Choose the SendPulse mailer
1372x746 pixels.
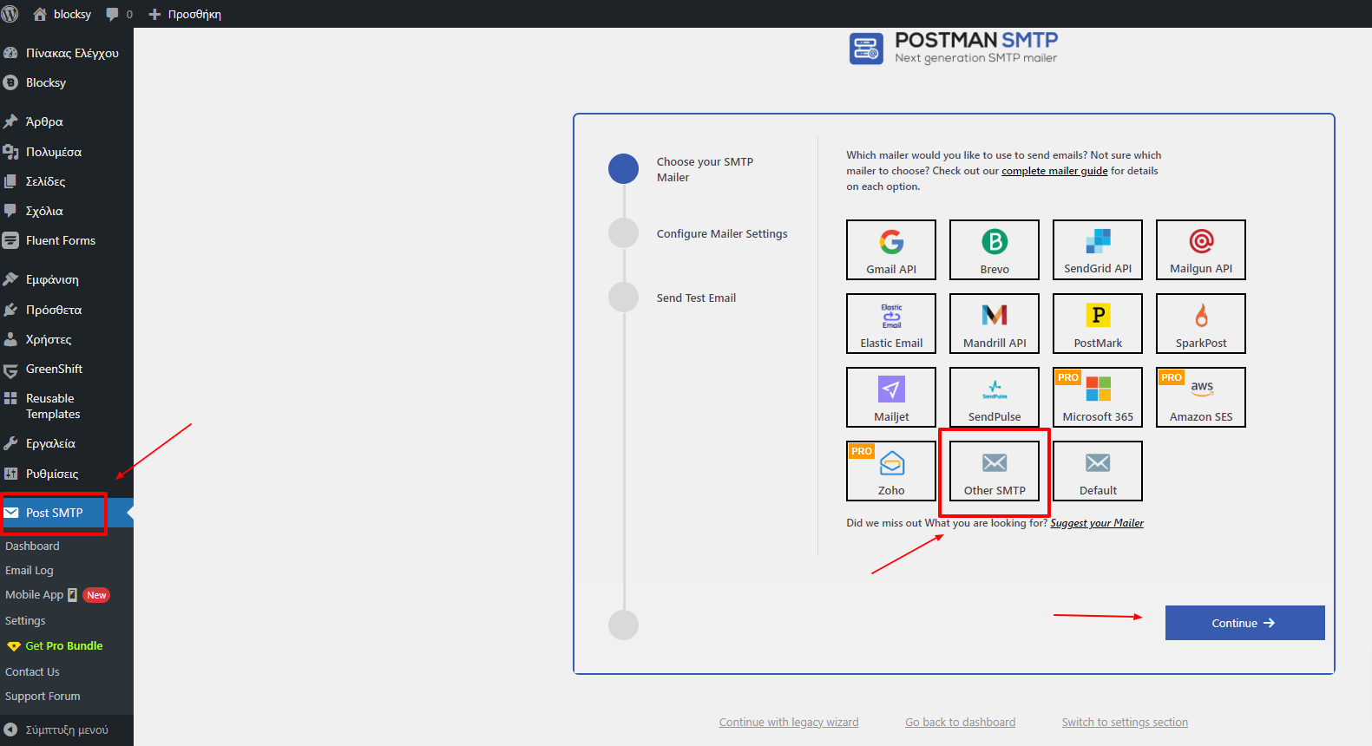click(995, 397)
